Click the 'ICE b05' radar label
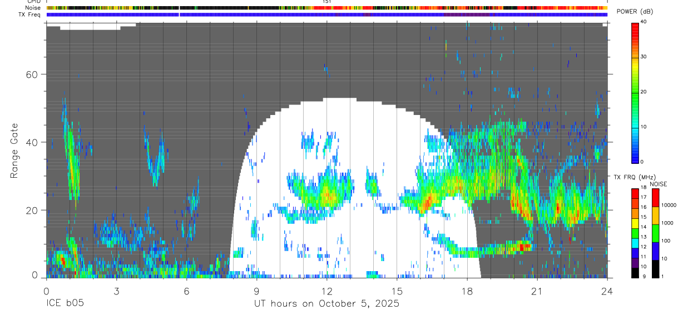Image resolution: width=683 pixels, height=315 pixels. pyautogui.click(x=65, y=304)
